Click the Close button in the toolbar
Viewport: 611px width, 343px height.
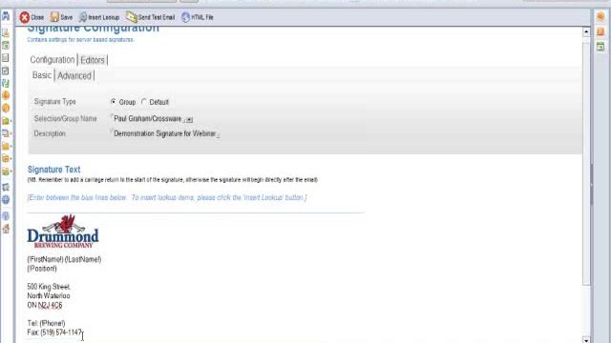pos(32,17)
